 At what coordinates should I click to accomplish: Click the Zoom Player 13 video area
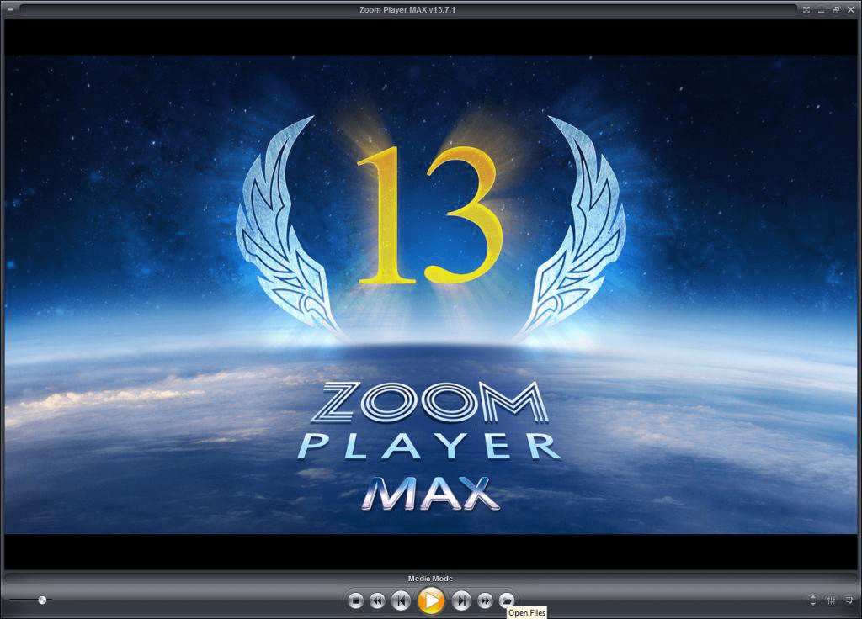431,294
